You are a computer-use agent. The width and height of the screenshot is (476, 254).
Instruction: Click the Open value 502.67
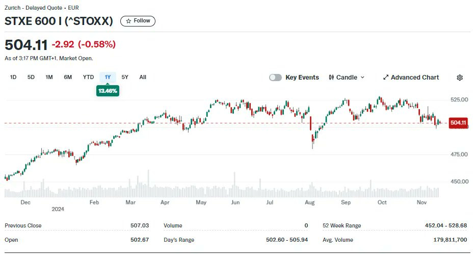[140, 240]
